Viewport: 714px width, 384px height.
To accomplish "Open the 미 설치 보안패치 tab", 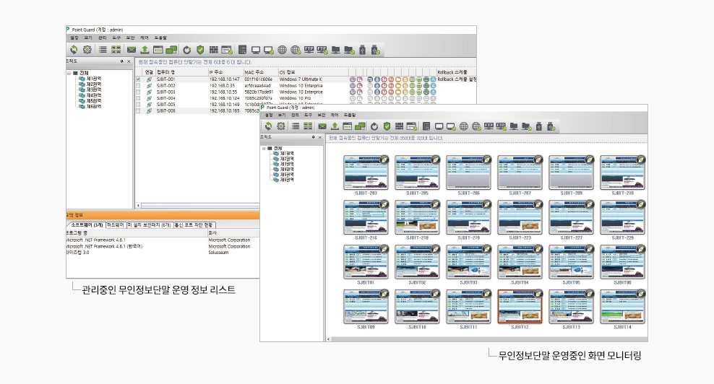I will (149, 226).
